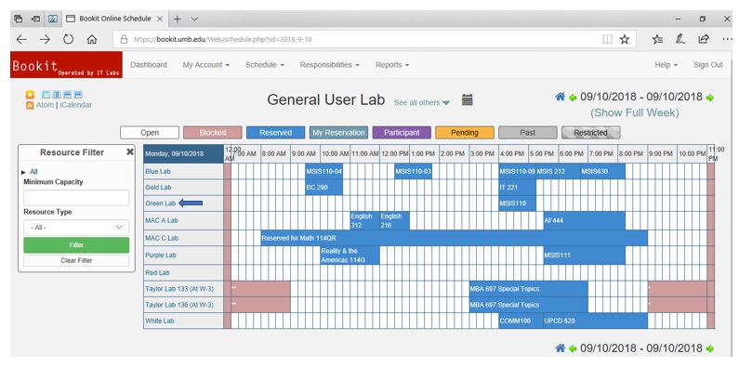Open the My Account menu
739x367 pixels.
click(x=206, y=65)
